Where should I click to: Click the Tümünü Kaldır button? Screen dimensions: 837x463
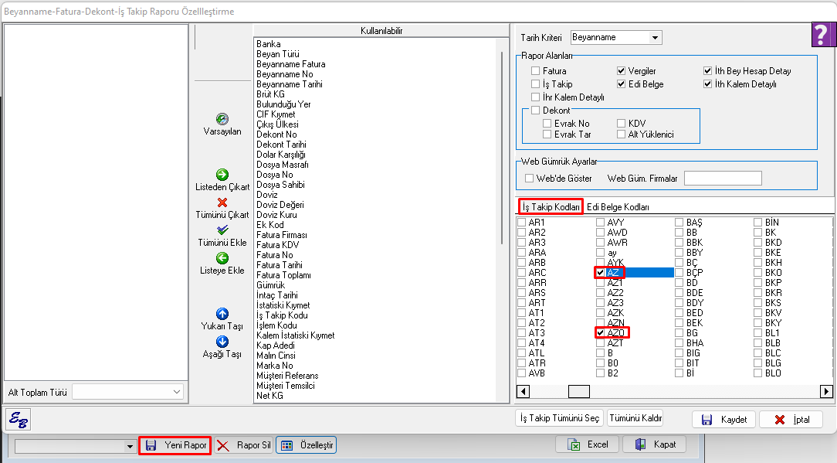[x=635, y=418]
